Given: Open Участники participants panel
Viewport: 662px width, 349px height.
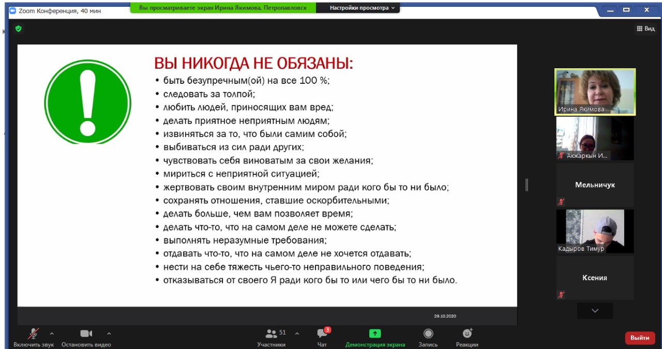Looking at the screenshot, I should [x=272, y=338].
